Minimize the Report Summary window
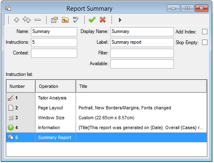Screen dimensions: 214x163 (x=174, y=9)
